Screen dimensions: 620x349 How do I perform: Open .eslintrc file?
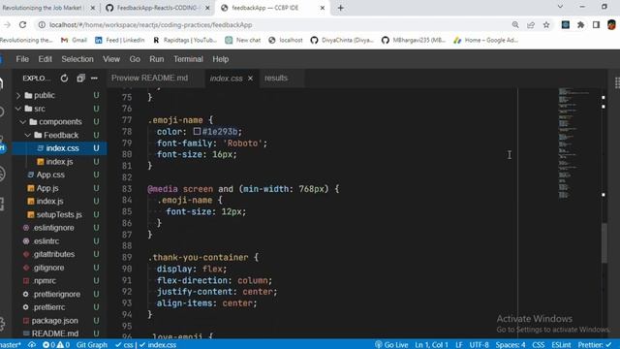(x=46, y=241)
